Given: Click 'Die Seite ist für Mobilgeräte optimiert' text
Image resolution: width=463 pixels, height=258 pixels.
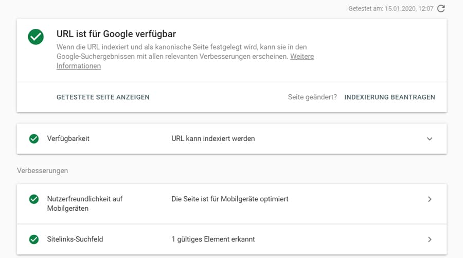Looking at the screenshot, I should pos(229,199).
